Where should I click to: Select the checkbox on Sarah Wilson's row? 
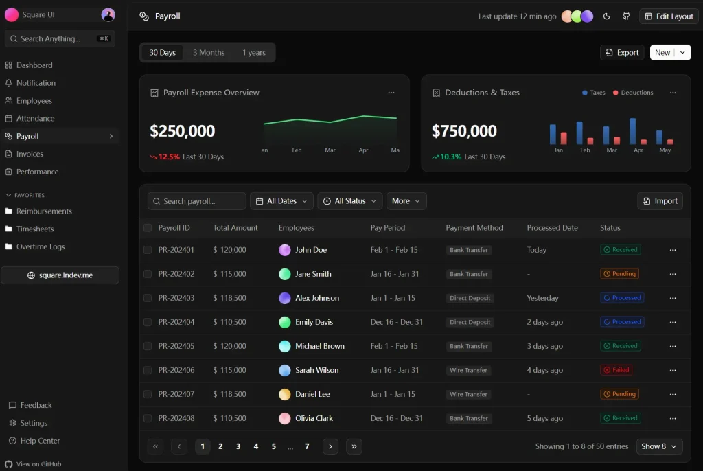coord(148,369)
